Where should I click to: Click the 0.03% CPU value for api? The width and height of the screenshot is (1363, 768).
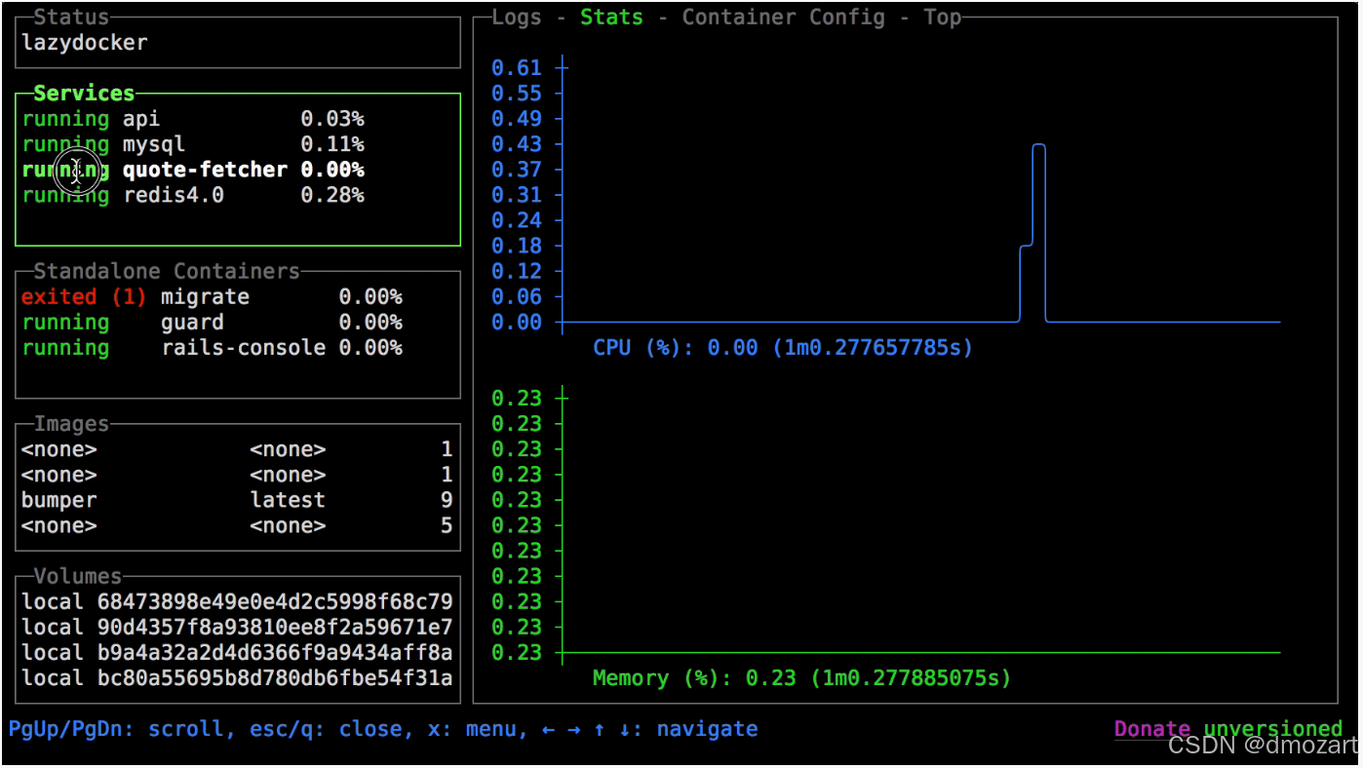(x=332, y=119)
